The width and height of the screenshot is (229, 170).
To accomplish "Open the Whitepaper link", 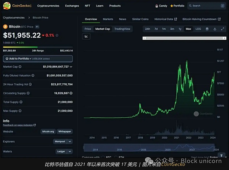I will pos(65,131).
